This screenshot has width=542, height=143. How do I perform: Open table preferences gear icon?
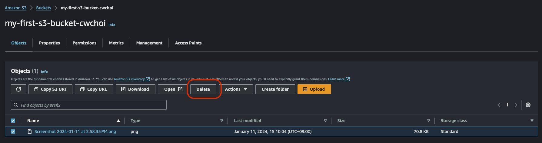point(528,105)
